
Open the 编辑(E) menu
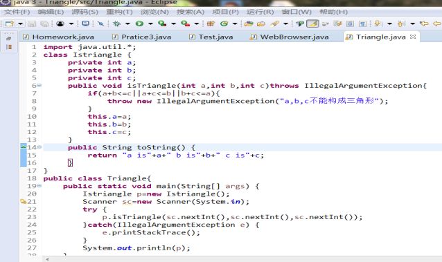51,12
